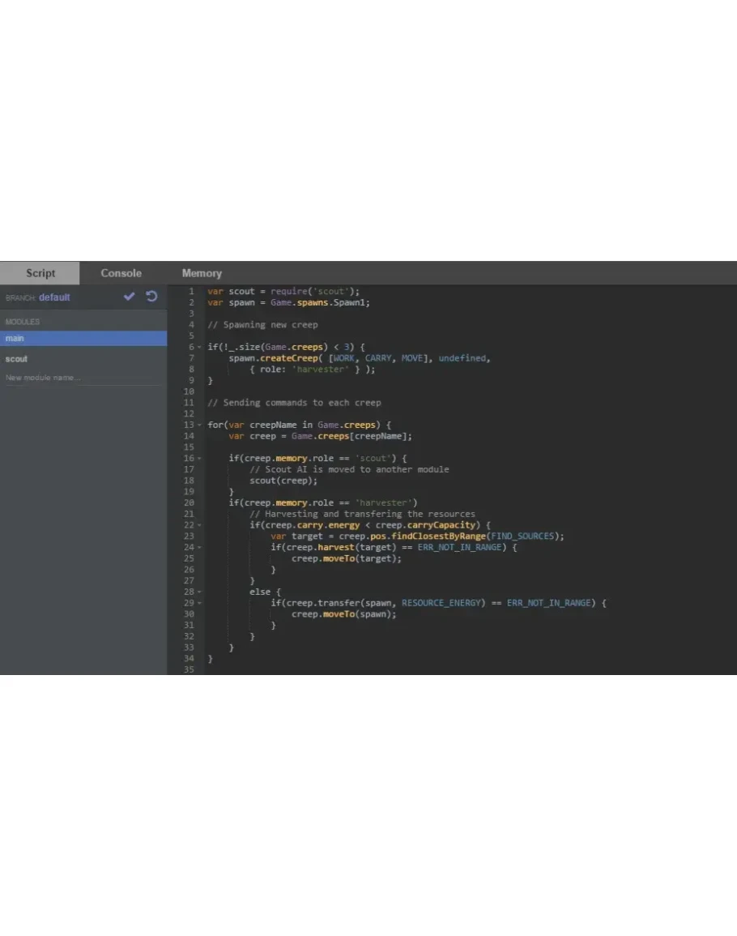Switch to the Console tab
Screen dimensions: 737x936
pos(121,273)
